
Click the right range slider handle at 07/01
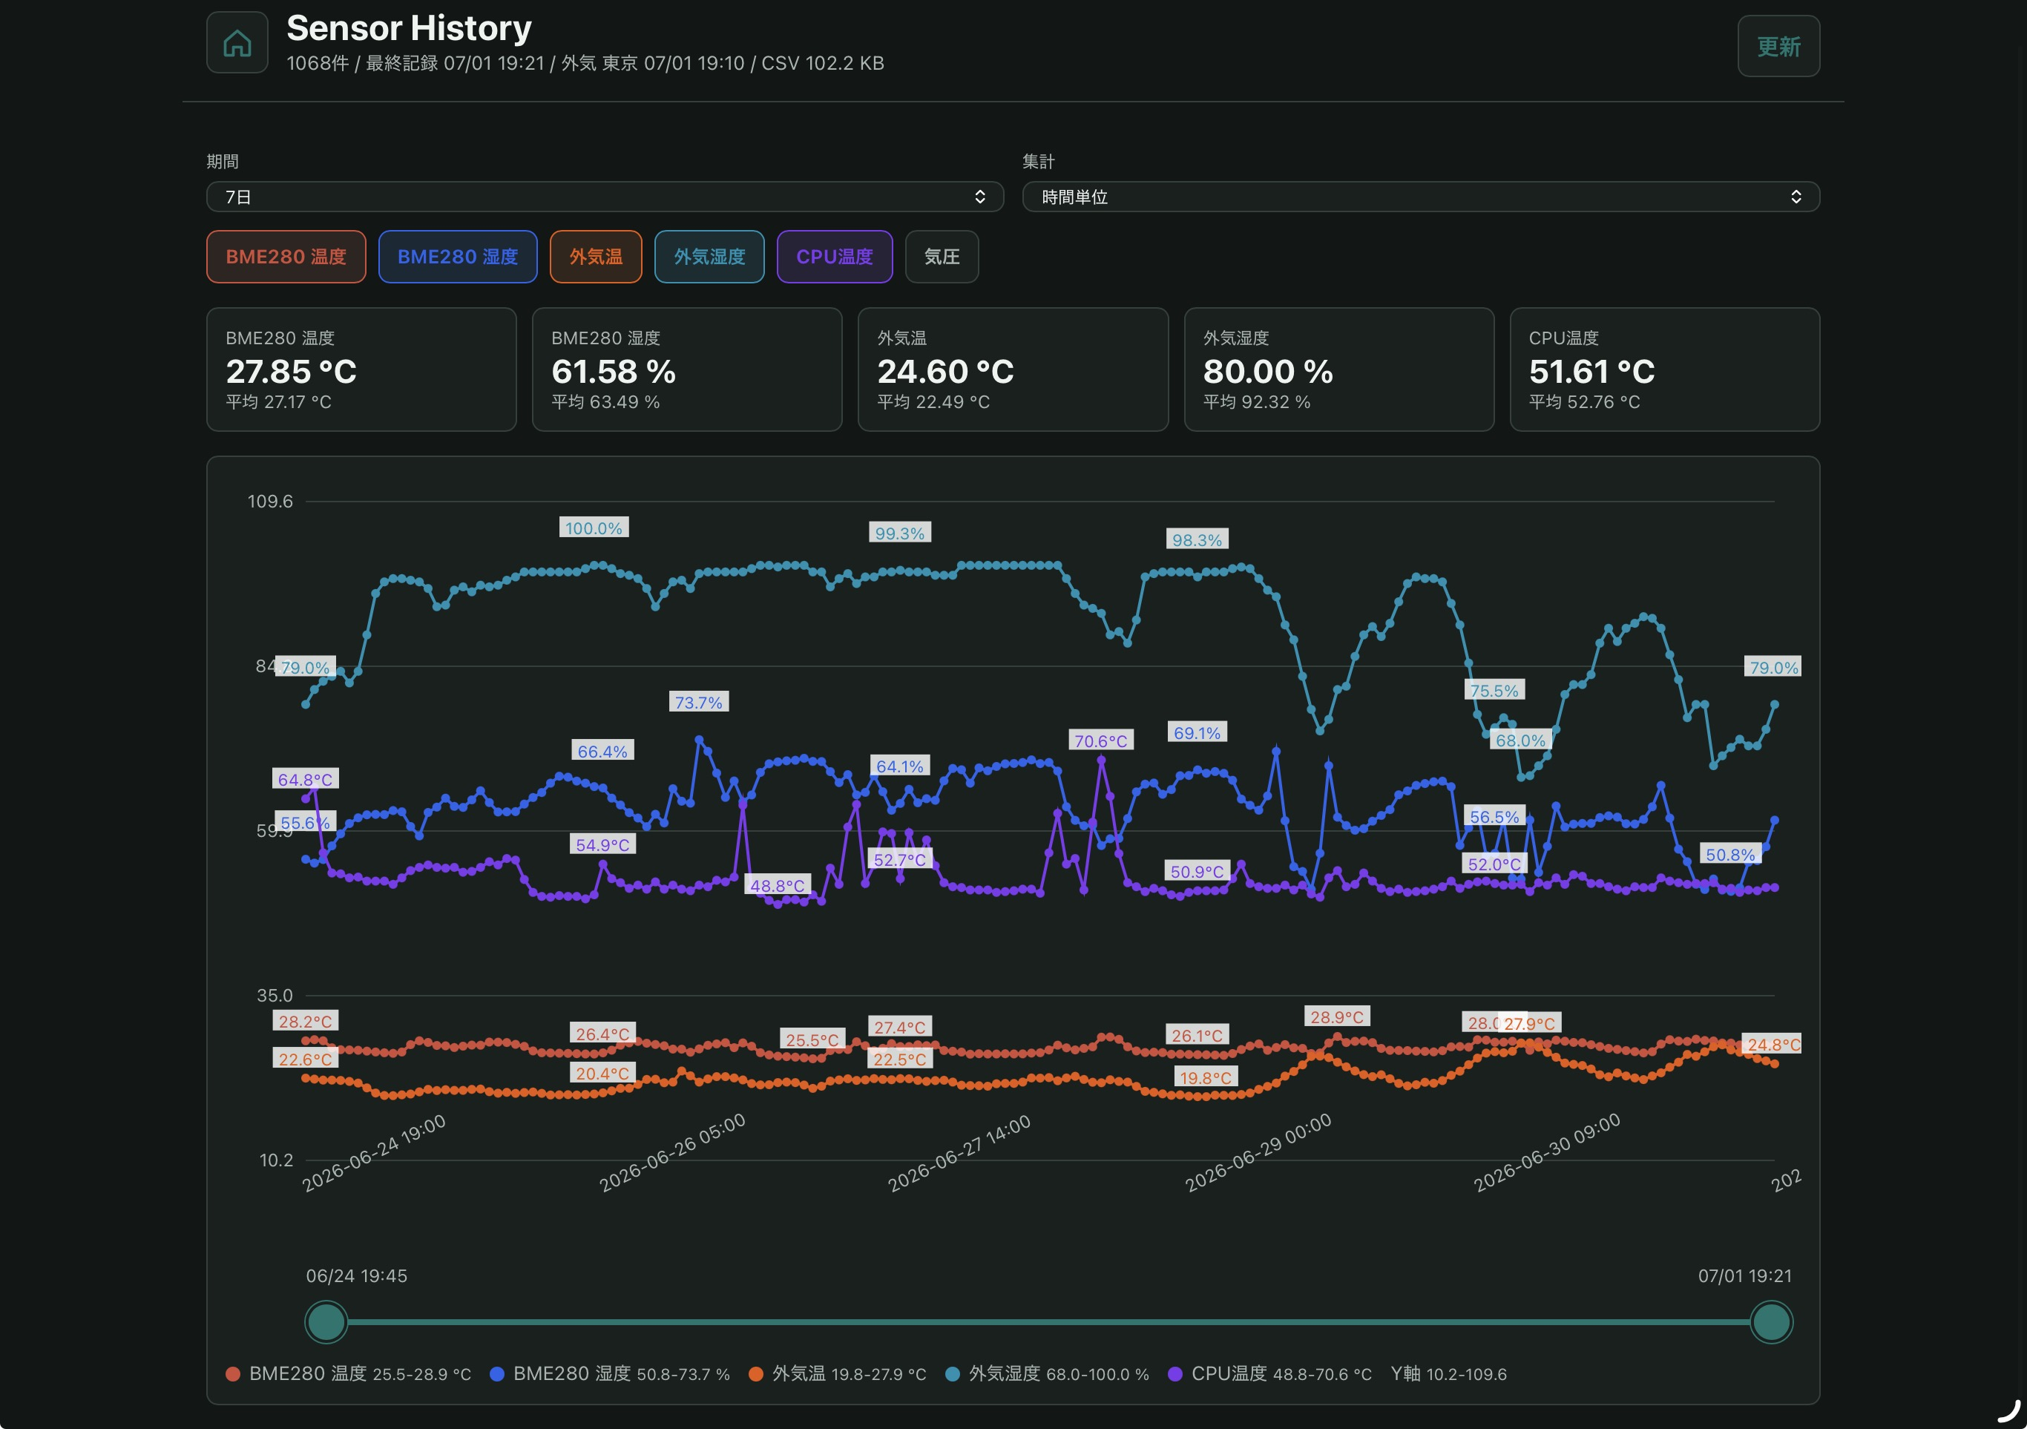(x=1771, y=1322)
